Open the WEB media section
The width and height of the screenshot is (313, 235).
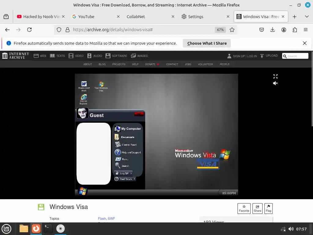(x=40, y=56)
